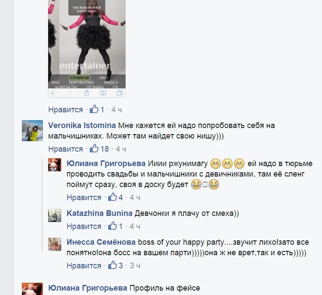Open Юлиана Григорьева name link at bottom comment

pyautogui.click(x=87, y=288)
